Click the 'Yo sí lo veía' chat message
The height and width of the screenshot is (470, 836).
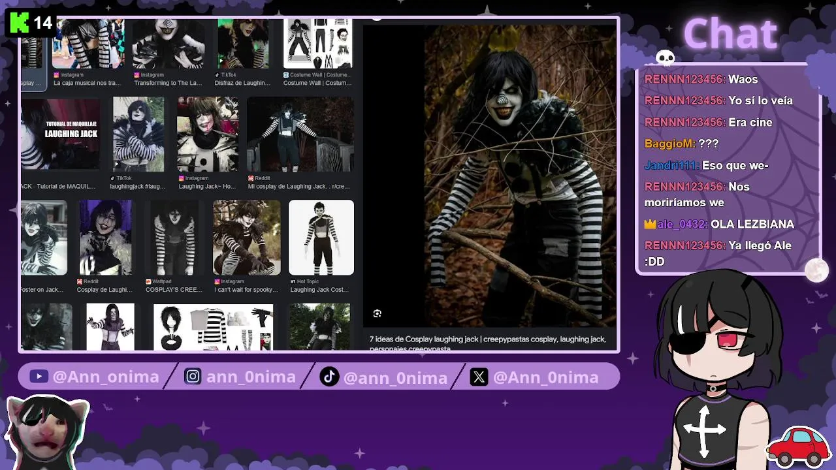click(x=760, y=101)
